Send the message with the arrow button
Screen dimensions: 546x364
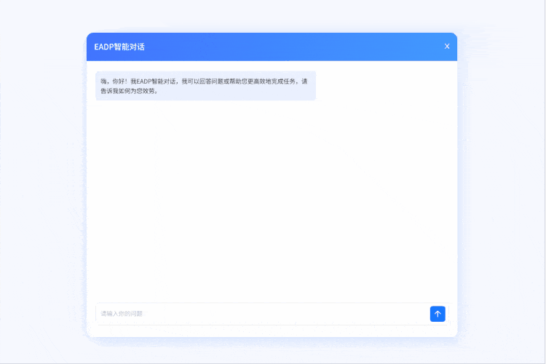click(438, 314)
